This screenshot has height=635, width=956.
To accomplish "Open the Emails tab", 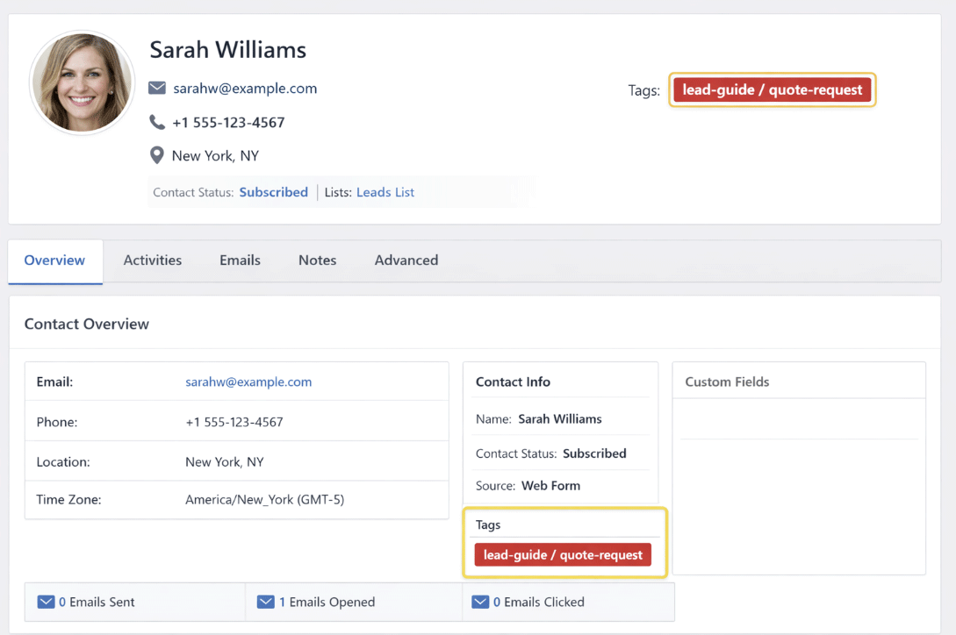I will click(240, 260).
